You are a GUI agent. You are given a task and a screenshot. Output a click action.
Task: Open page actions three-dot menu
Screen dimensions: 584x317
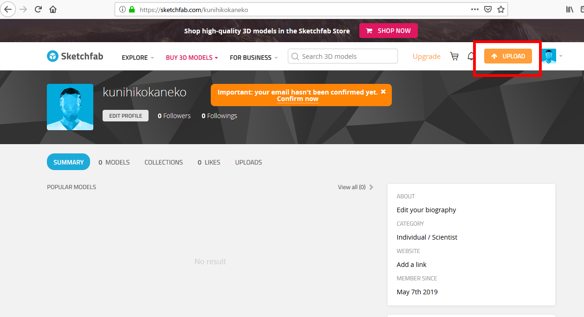474,9
